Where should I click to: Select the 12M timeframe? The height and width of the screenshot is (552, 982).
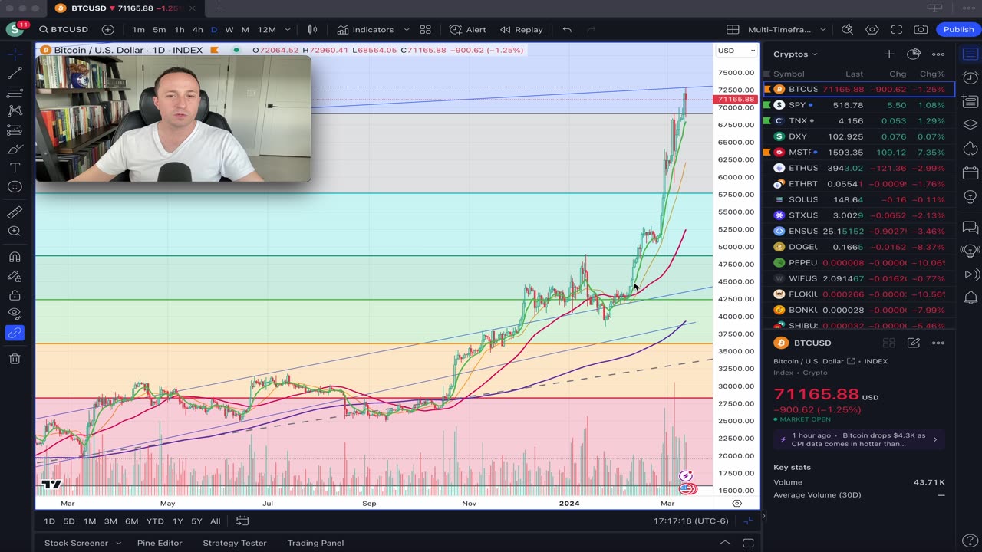click(266, 29)
